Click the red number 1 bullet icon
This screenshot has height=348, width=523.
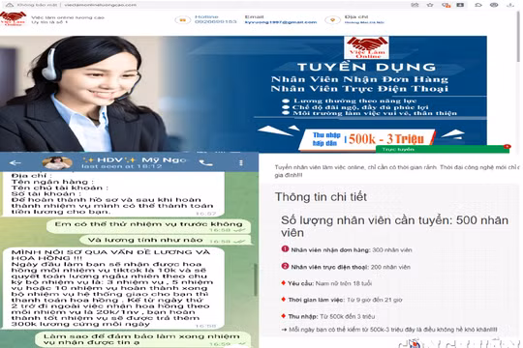tap(285, 248)
